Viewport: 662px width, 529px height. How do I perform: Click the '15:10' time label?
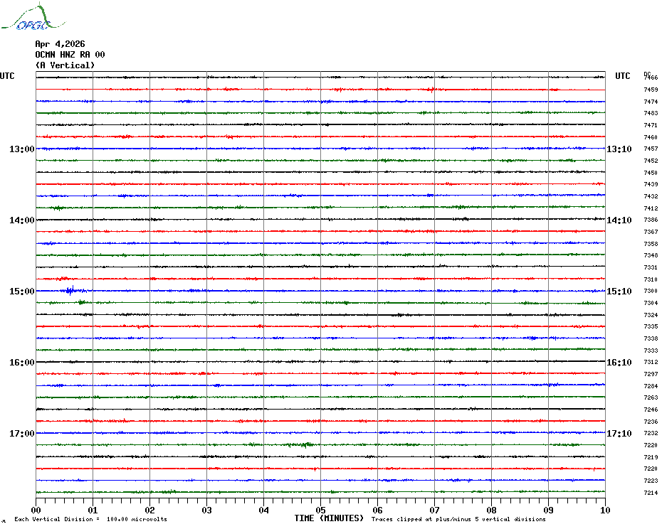[619, 291]
